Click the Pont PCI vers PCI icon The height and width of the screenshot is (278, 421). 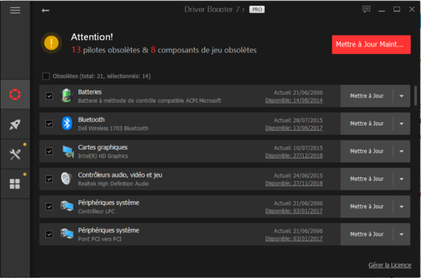tap(67, 233)
